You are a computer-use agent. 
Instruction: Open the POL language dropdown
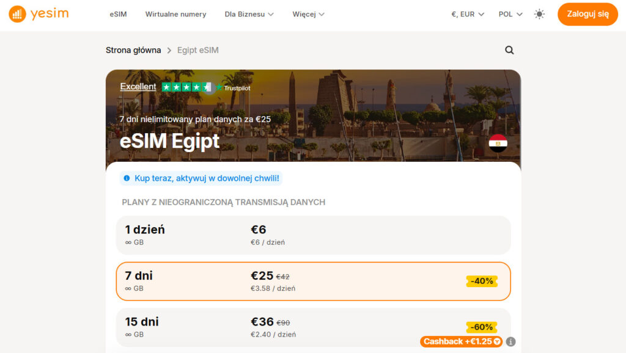509,13
